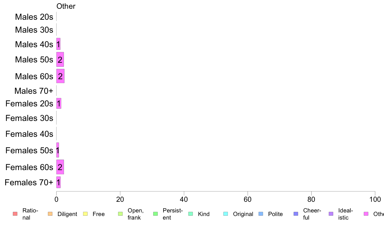
Task: Click the Males 40s bar
Action: pos(58,44)
